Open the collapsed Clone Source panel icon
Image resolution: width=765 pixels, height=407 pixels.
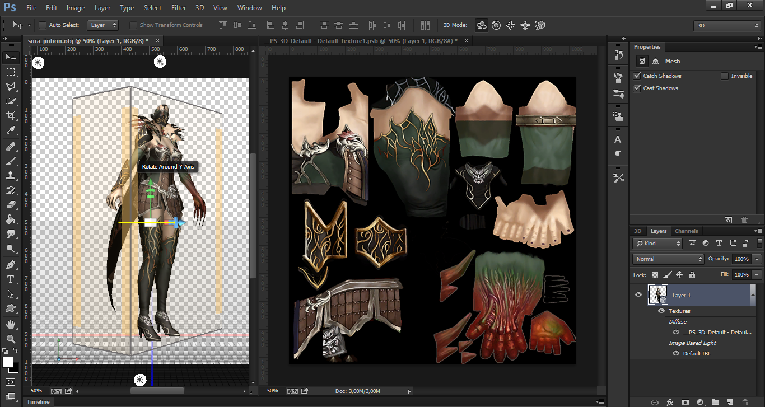(618, 116)
